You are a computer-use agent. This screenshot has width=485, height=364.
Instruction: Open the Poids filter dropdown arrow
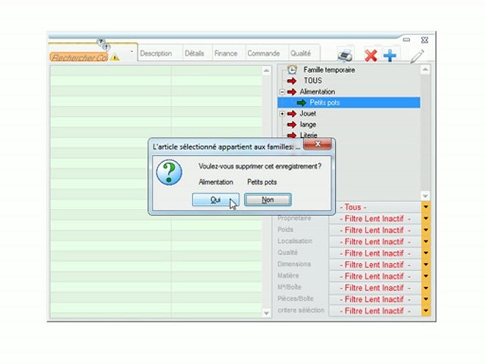coord(426,230)
